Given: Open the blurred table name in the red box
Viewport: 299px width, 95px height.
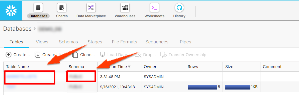Looking at the screenshot, I should point(21,77).
